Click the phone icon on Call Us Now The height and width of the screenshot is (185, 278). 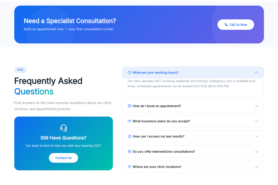[226, 25]
